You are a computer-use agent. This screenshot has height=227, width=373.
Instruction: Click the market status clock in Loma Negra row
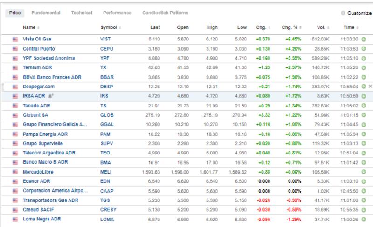[364, 219]
